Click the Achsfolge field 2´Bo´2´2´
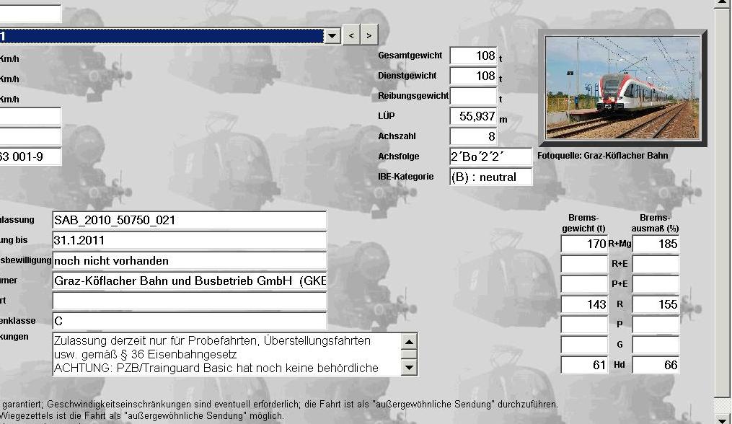 [490, 156]
